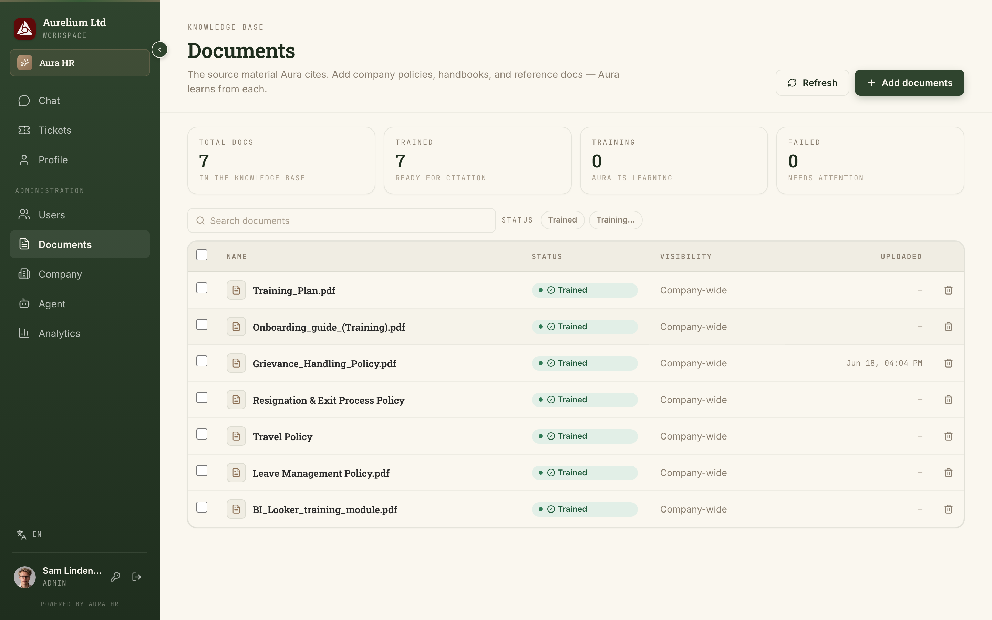This screenshot has height=620, width=992.
Task: Focus the Search documents field
Action: pyautogui.click(x=341, y=220)
